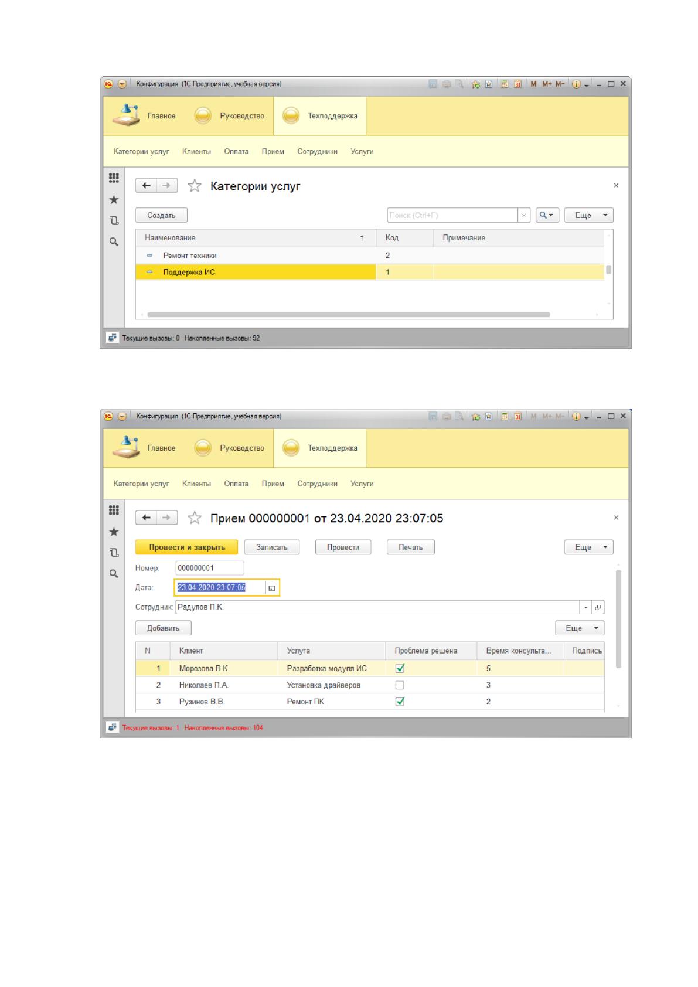Click the search magnifier in lower sidebar
Image resolution: width=698 pixels, height=987 pixels.
pos(114,574)
